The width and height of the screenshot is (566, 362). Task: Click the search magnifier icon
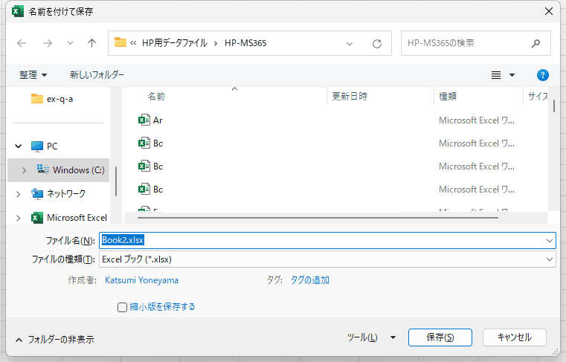point(536,43)
